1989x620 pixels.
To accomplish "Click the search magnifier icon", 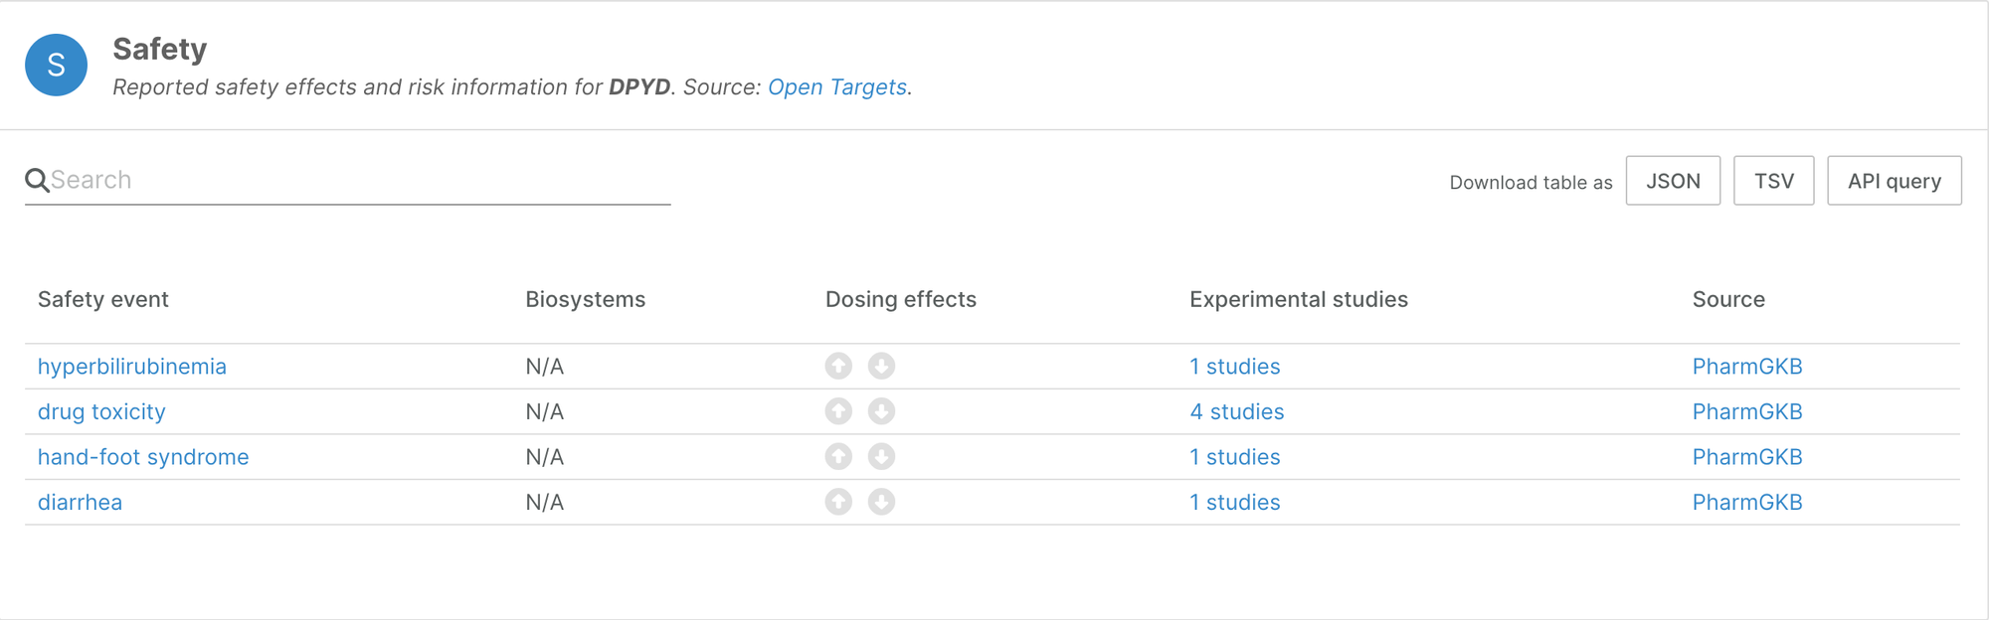I will [x=37, y=180].
